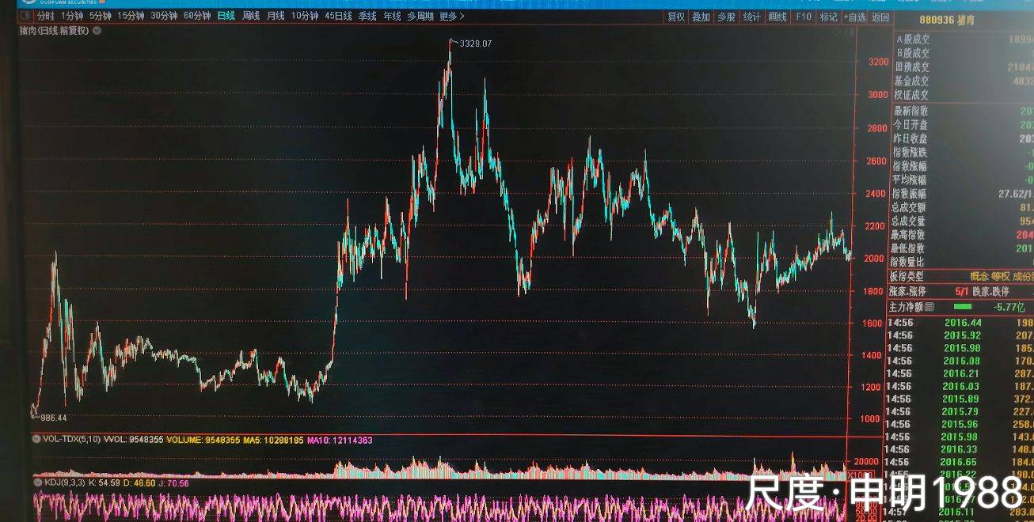
Task: Open the VOL-TDX indicator dropdown
Action: coord(35,440)
